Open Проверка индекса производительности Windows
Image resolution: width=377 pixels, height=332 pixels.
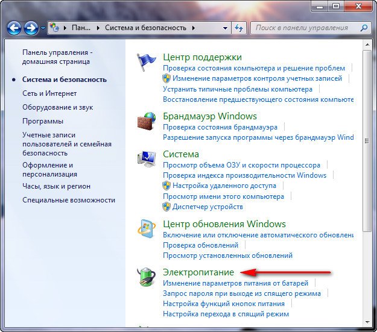pyautogui.click(x=244, y=175)
